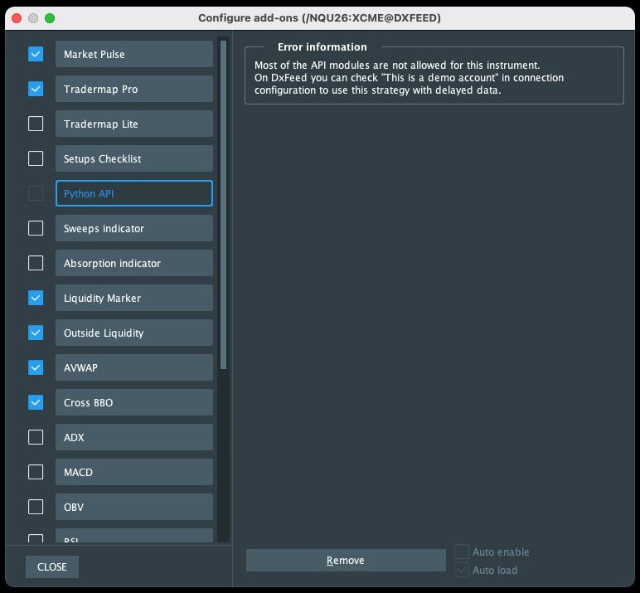Open the Setups Checklist add-on settings

pos(133,158)
